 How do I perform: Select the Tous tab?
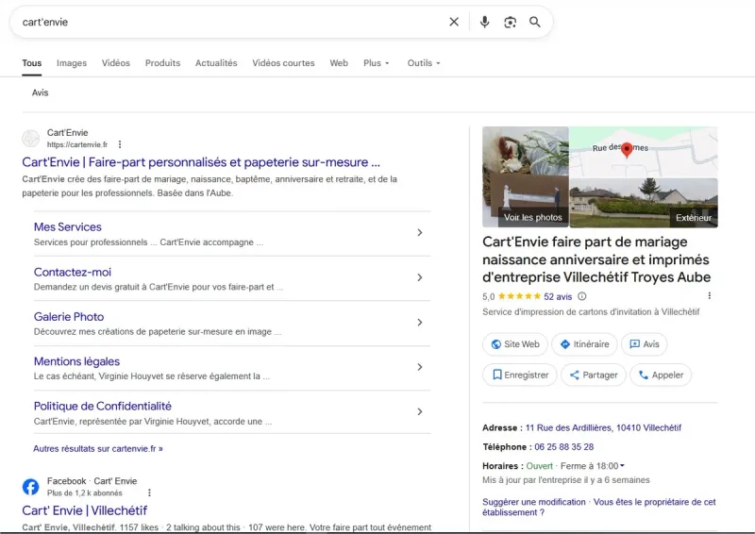coord(32,63)
